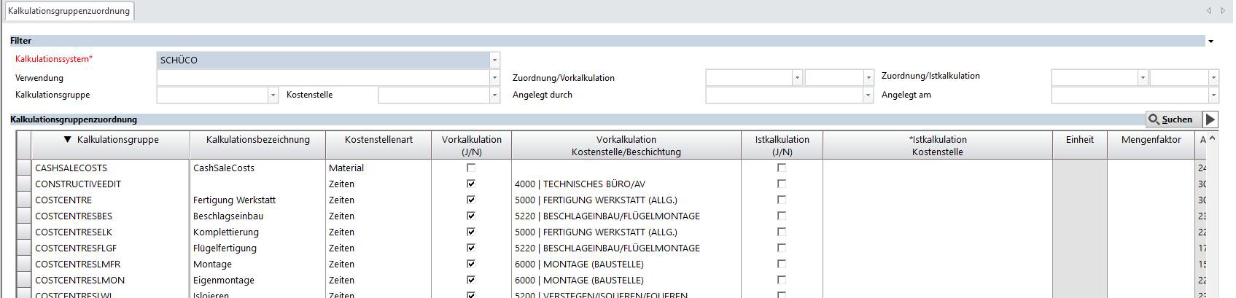The width and height of the screenshot is (1236, 298).
Task: Open the Kalkulationssystem dropdown
Action: [x=494, y=60]
